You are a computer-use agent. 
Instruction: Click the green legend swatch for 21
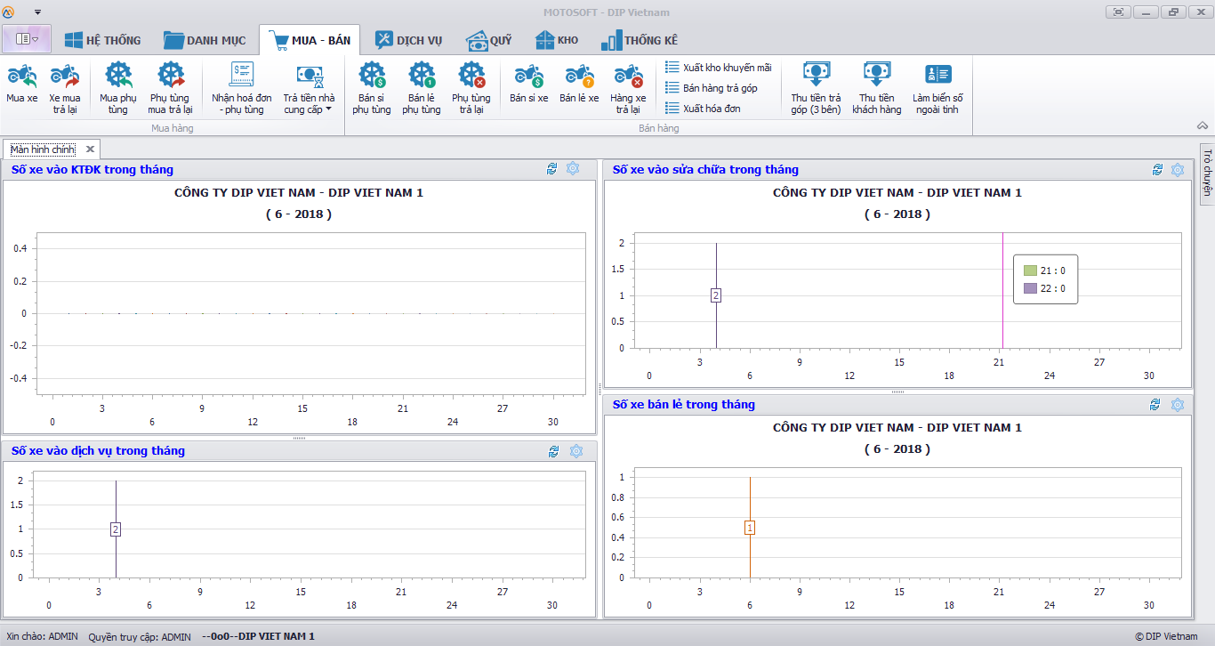pos(1030,271)
